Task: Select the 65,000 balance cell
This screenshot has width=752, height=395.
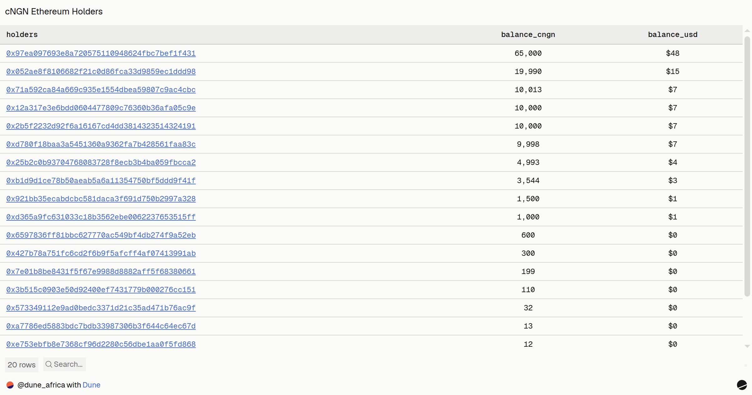Action: tap(528, 53)
